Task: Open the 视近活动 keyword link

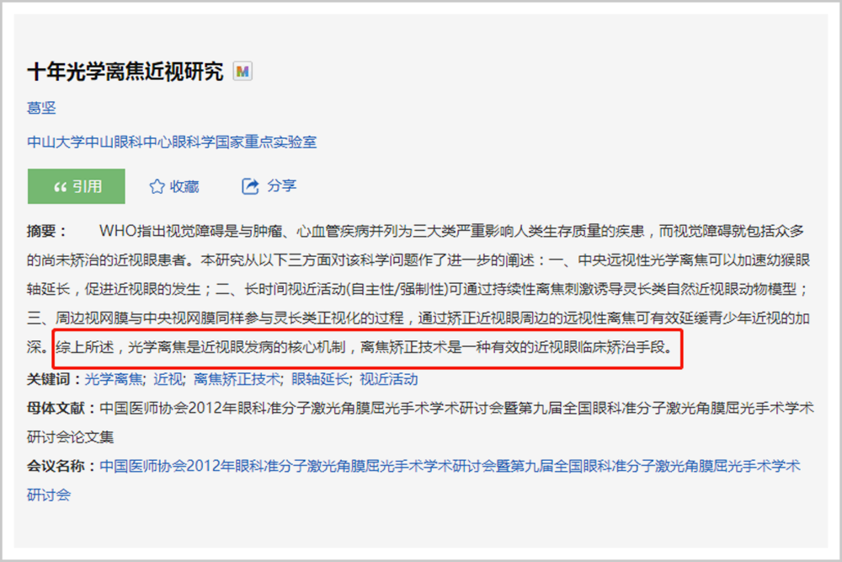Action: click(x=389, y=379)
